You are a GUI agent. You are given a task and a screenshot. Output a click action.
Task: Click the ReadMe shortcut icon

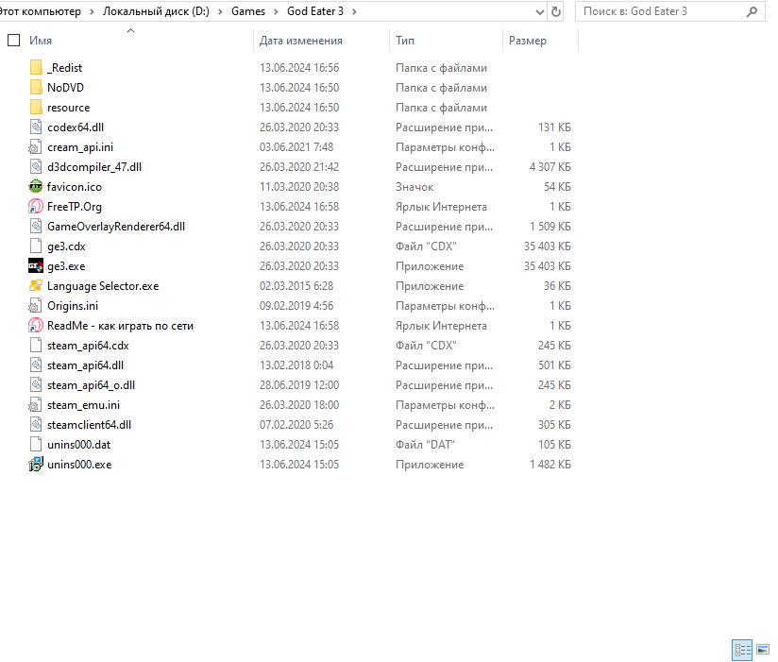(x=36, y=326)
